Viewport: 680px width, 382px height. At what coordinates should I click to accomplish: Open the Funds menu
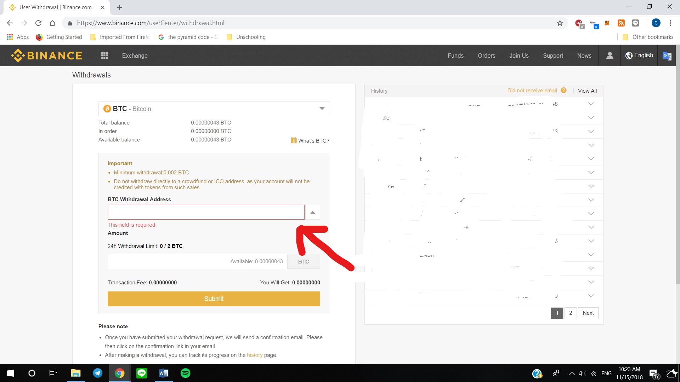pos(455,56)
